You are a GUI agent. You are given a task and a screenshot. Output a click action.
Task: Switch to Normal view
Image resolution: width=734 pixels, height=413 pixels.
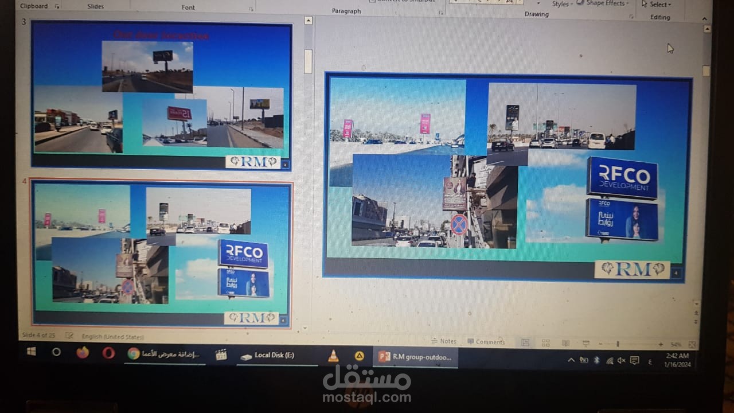tap(525, 342)
